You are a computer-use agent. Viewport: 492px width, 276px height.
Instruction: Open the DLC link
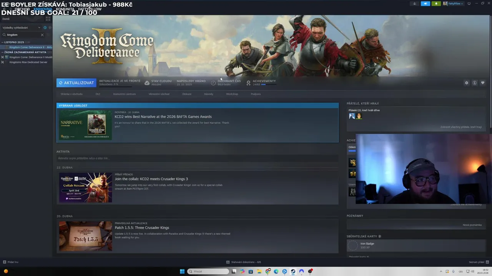pyautogui.click(x=98, y=94)
